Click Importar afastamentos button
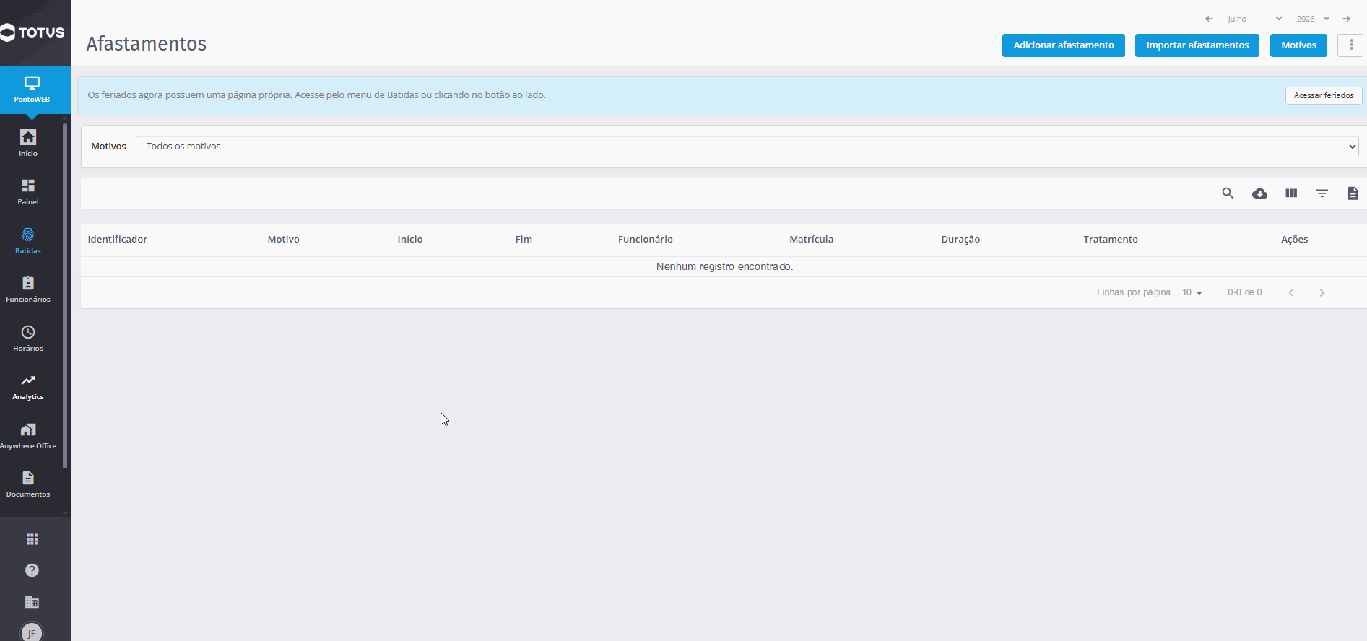 pos(1197,45)
